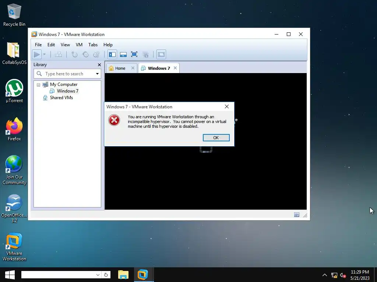The image size is (377, 282).
Task: Open the Edit menu
Action: 51,44
